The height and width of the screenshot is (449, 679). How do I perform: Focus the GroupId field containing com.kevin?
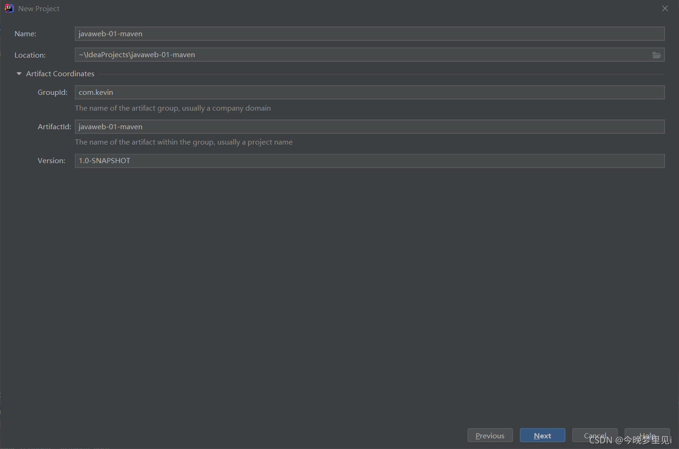370,92
